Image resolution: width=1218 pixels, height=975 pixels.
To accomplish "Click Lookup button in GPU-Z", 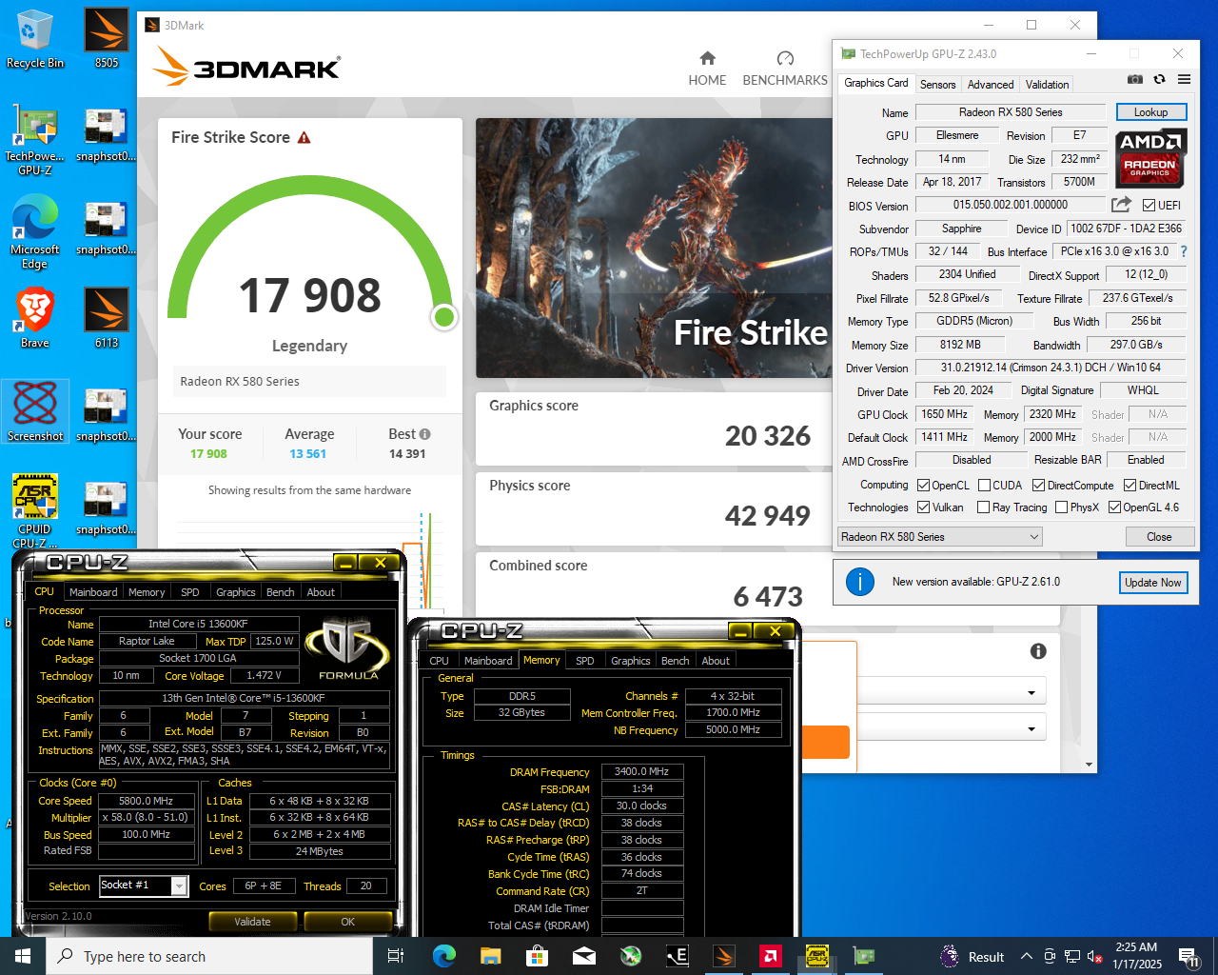I will tap(1151, 112).
